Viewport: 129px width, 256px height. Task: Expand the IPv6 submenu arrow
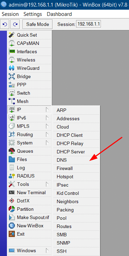(47, 118)
